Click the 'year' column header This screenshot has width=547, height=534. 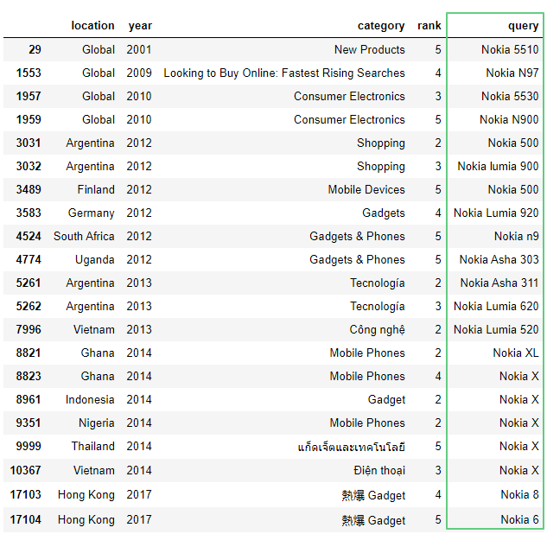pyautogui.click(x=140, y=25)
